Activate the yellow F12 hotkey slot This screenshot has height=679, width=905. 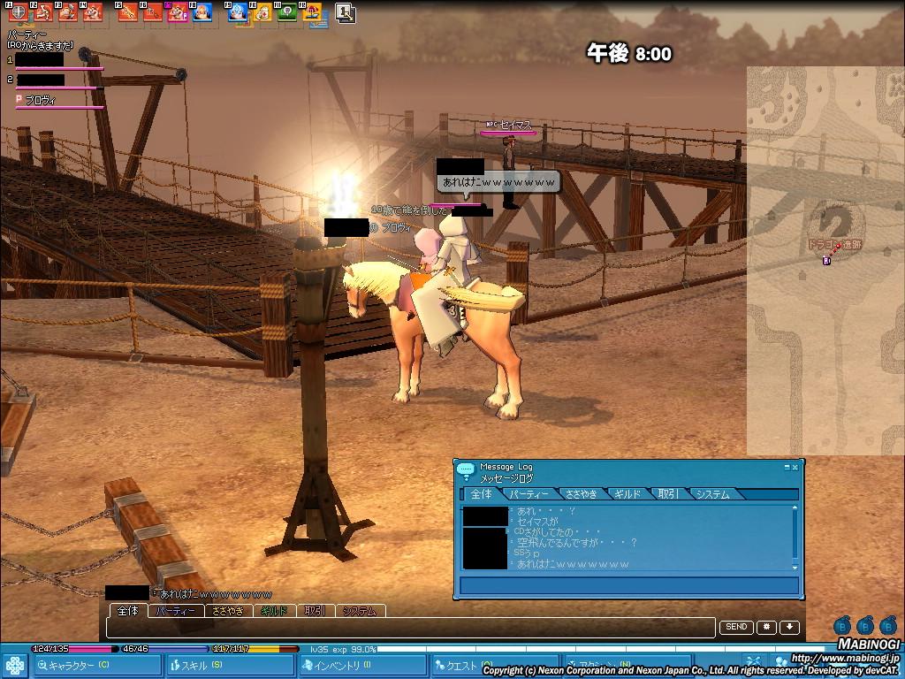312,11
